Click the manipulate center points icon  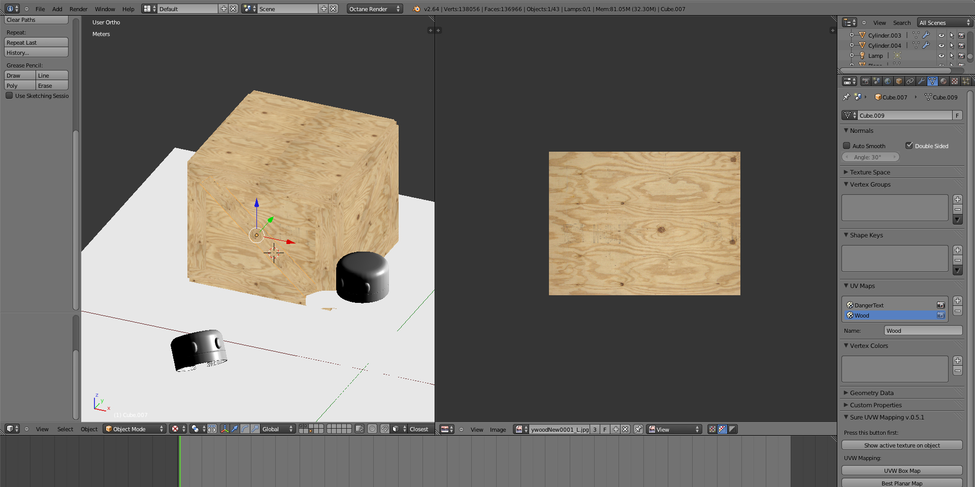(x=212, y=429)
